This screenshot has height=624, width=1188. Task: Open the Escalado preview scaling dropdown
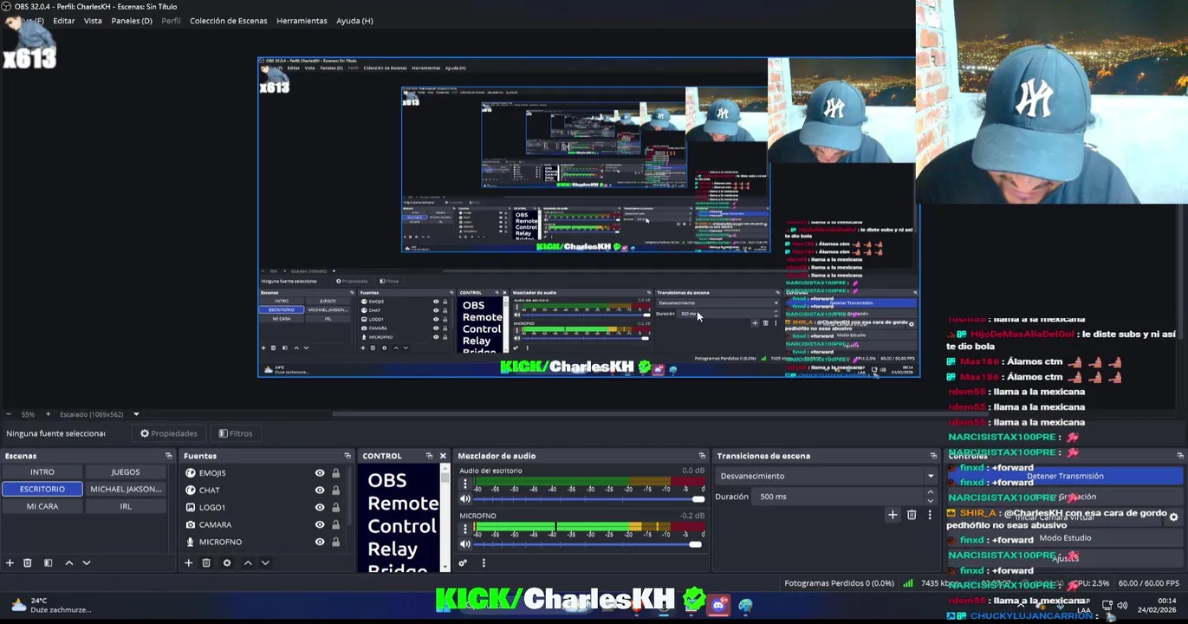click(99, 414)
